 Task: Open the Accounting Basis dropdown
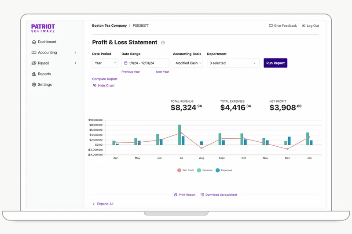(x=188, y=63)
